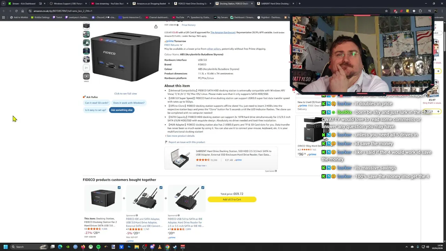Switch to Windows Support OBS Forums tab
Viewport: 446px width, 251px height.
(x=68, y=3)
